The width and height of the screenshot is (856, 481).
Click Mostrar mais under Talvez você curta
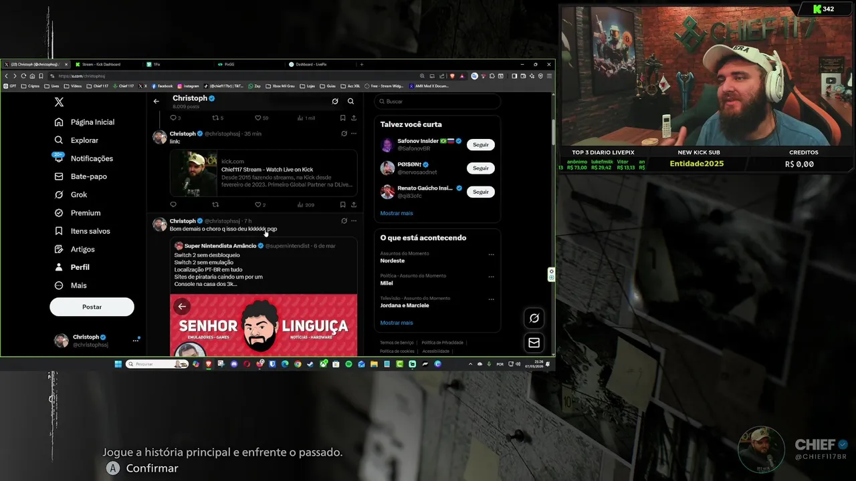point(397,213)
